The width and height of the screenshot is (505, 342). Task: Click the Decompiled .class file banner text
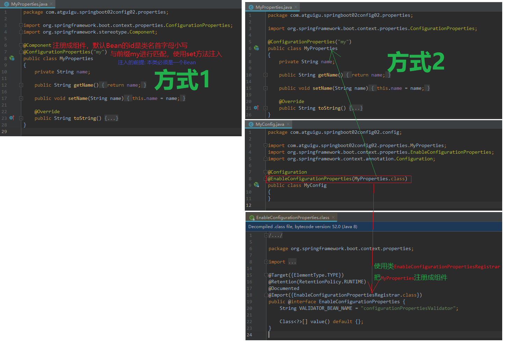(x=303, y=226)
